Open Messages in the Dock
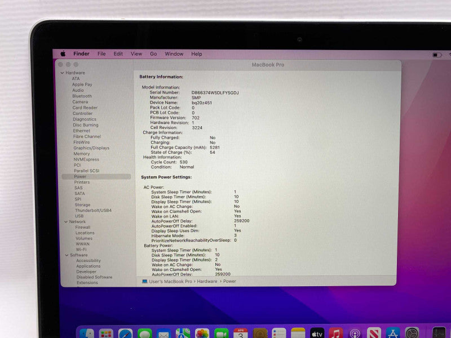Image resolution: width=451 pixels, height=338 pixels. pos(145,333)
